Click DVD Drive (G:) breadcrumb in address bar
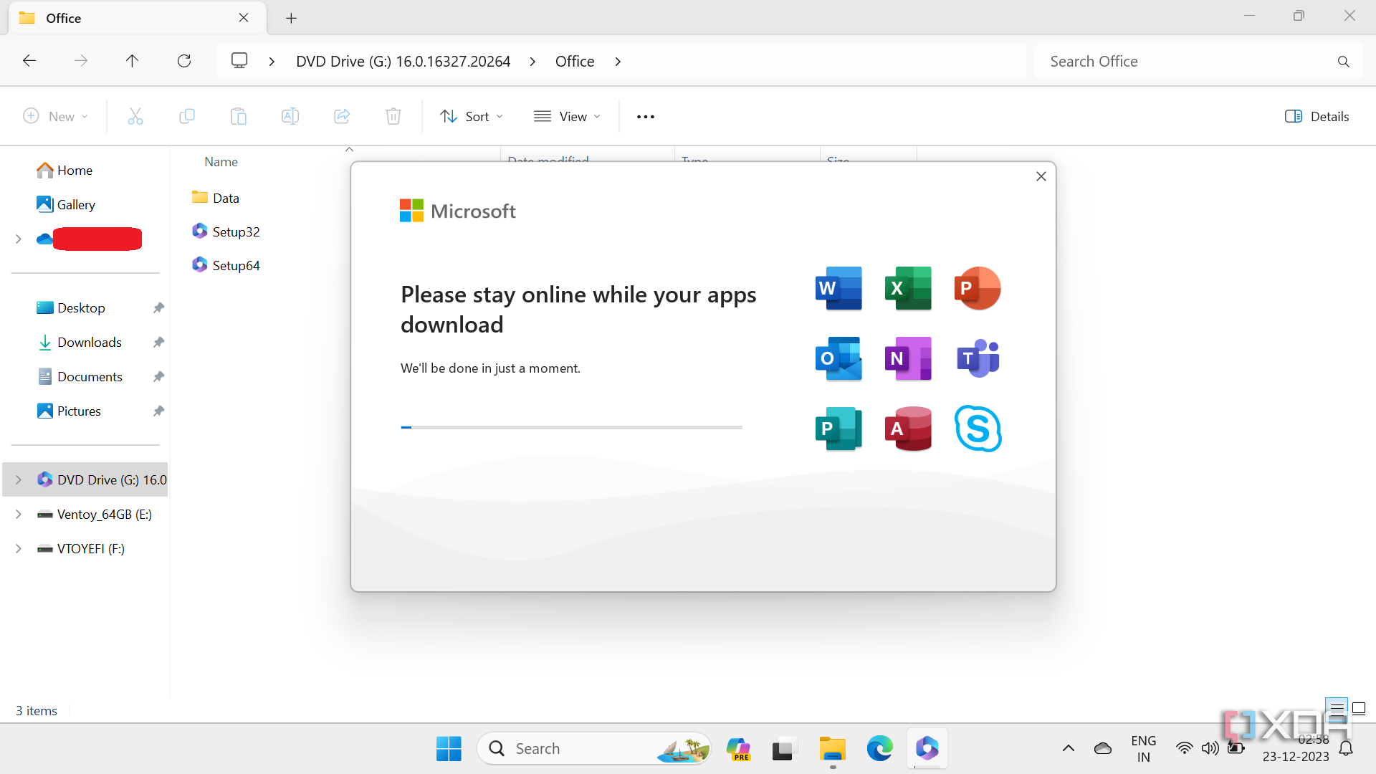This screenshot has height=774, width=1376. (x=403, y=61)
